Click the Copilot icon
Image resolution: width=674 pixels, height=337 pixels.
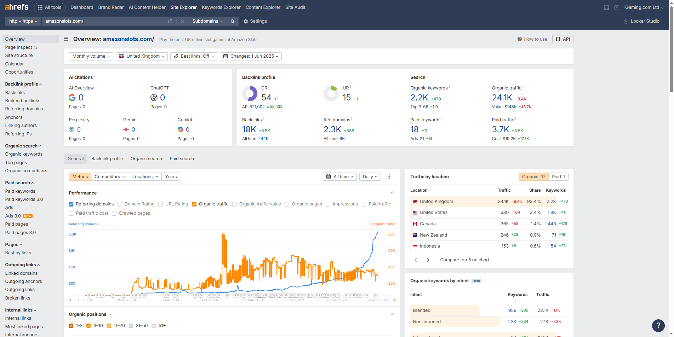click(x=181, y=129)
